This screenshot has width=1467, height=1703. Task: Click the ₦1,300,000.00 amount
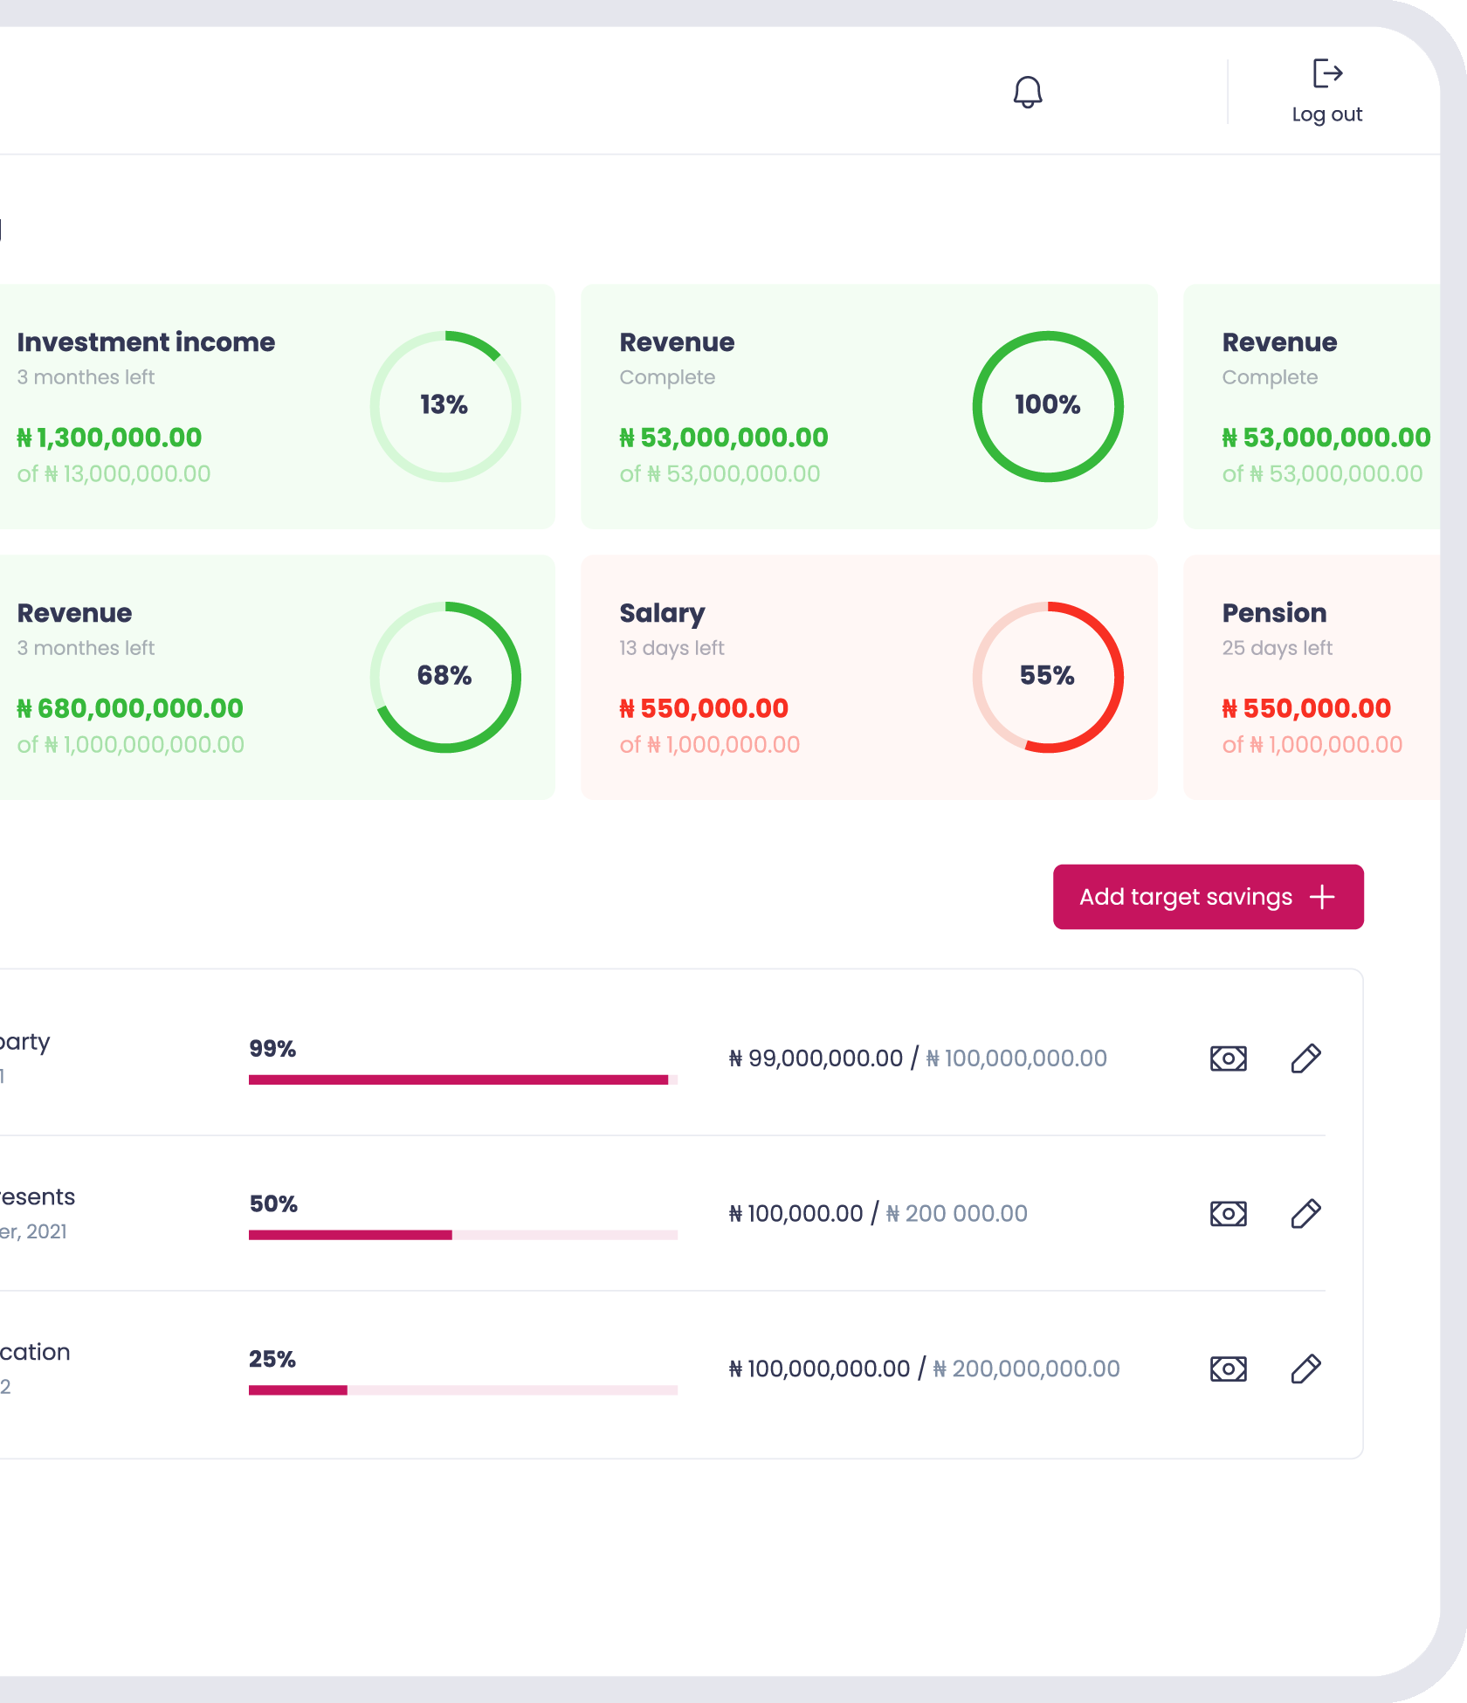[109, 438]
